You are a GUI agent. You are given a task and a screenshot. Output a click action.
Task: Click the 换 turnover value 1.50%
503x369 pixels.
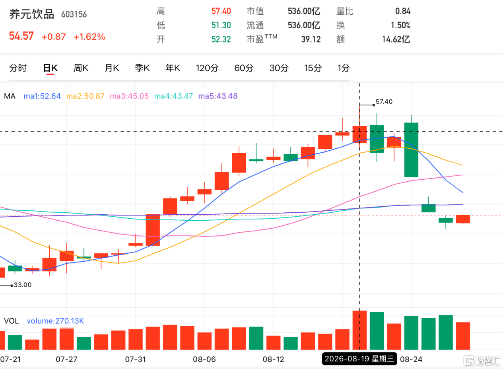[400, 25]
